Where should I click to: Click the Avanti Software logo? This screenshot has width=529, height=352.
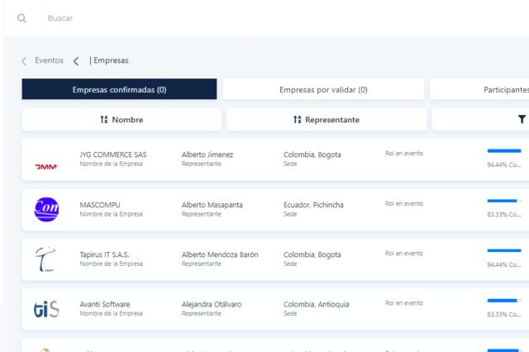point(46,309)
